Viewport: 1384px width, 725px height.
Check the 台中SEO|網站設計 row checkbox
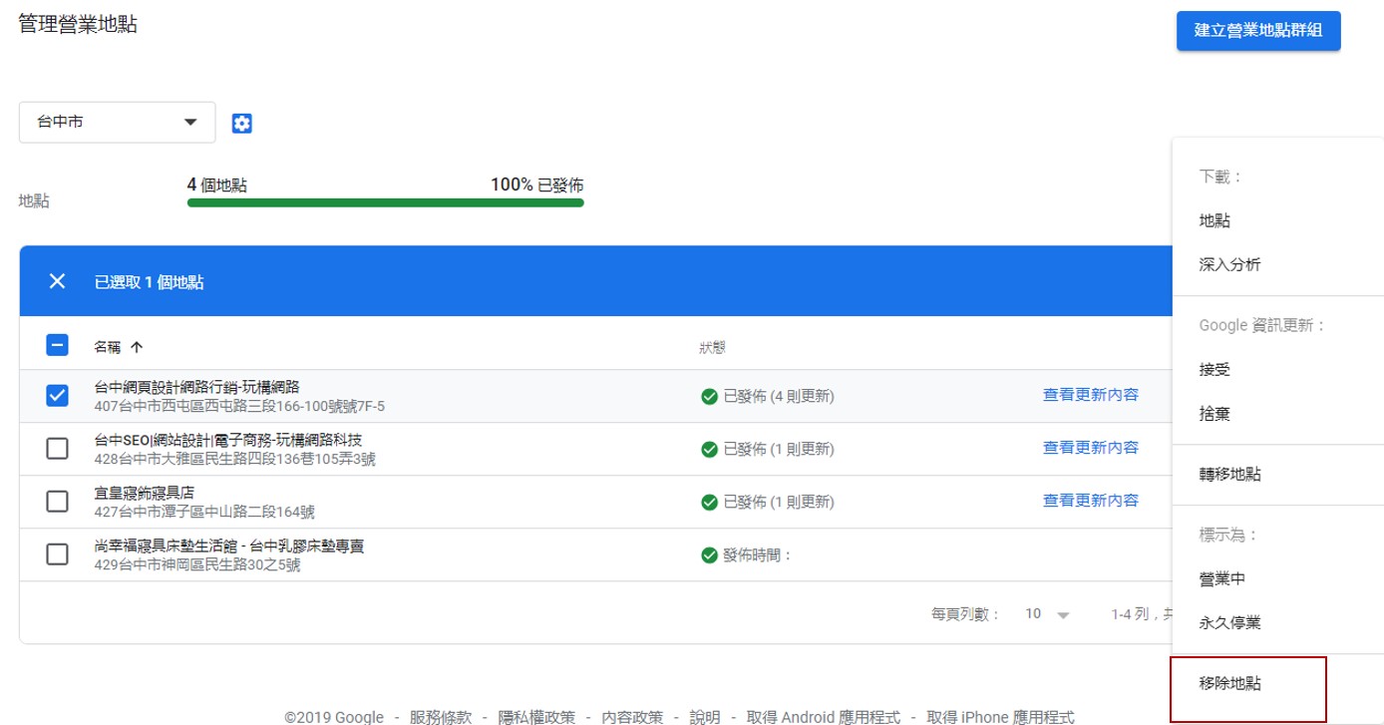tap(57, 449)
